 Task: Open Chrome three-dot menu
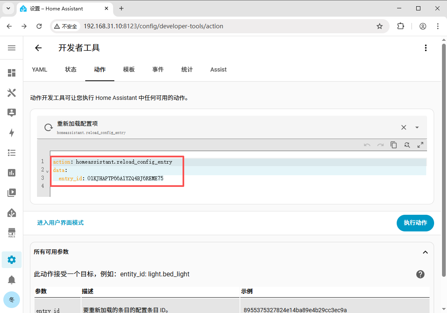click(x=437, y=26)
